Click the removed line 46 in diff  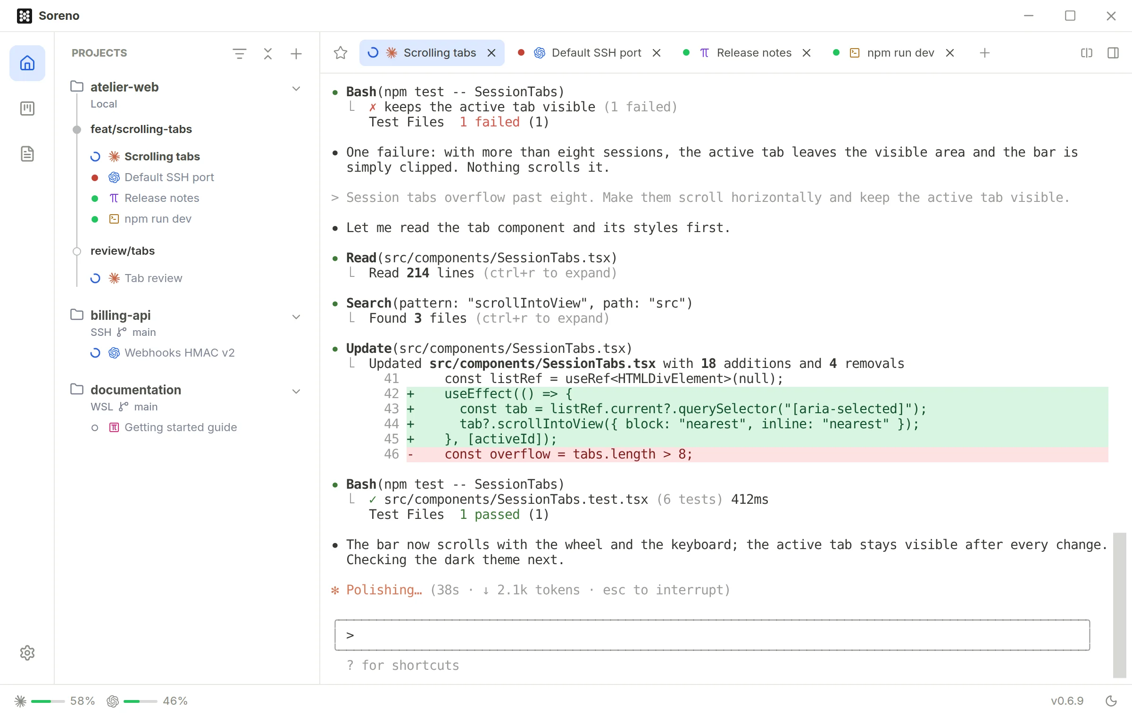tap(757, 454)
